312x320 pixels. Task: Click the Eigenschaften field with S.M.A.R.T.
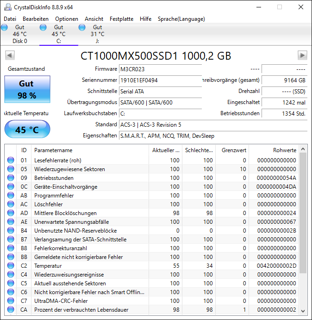[213, 135]
